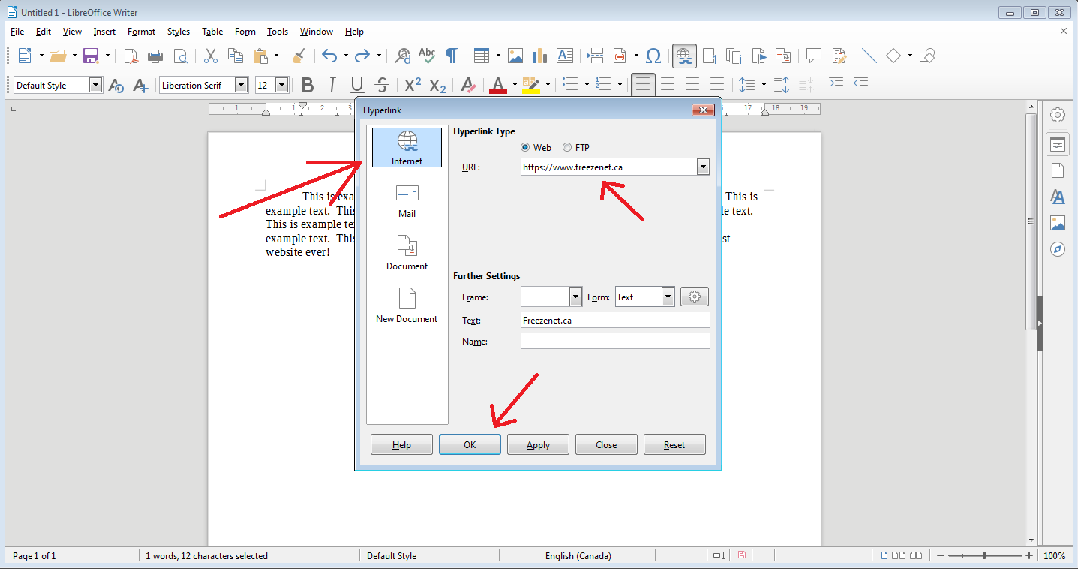This screenshot has width=1078, height=569.
Task: Open the Format menu
Action: coord(141,32)
